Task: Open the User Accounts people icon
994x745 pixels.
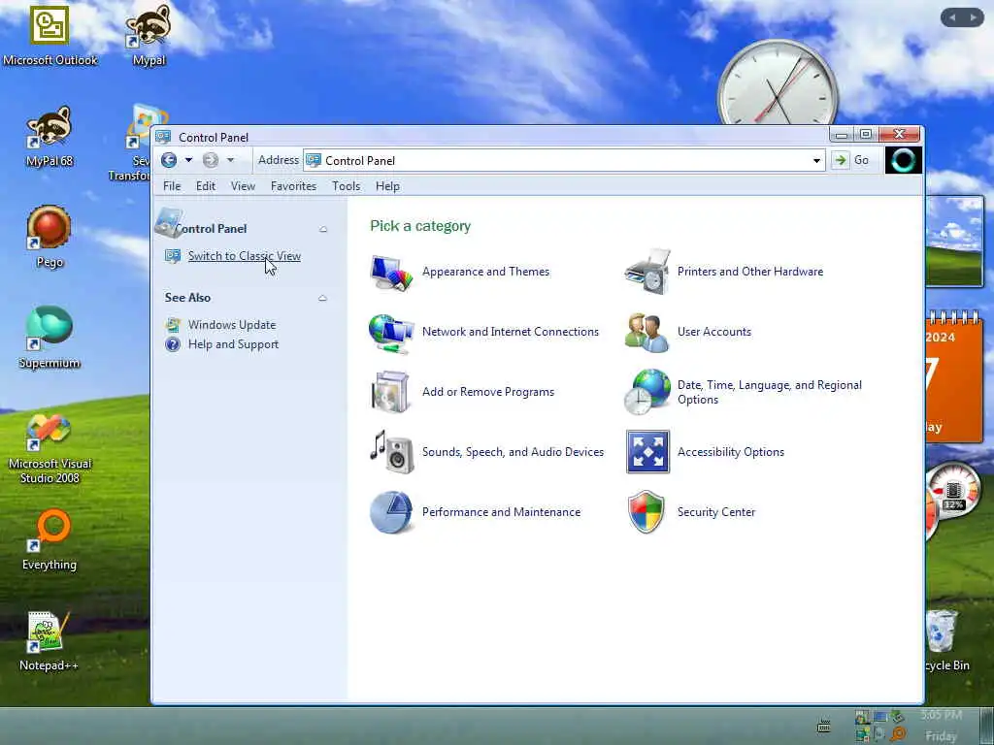Action: (x=646, y=332)
